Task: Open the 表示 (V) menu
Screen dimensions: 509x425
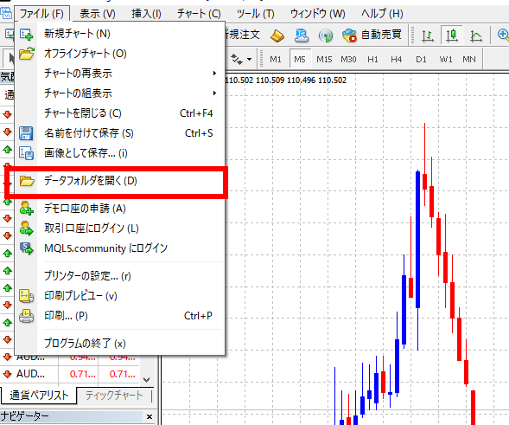Action: click(x=98, y=14)
